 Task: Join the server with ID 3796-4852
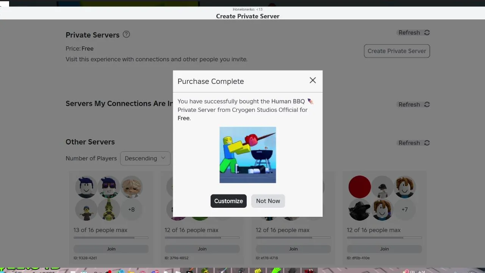tap(202, 249)
